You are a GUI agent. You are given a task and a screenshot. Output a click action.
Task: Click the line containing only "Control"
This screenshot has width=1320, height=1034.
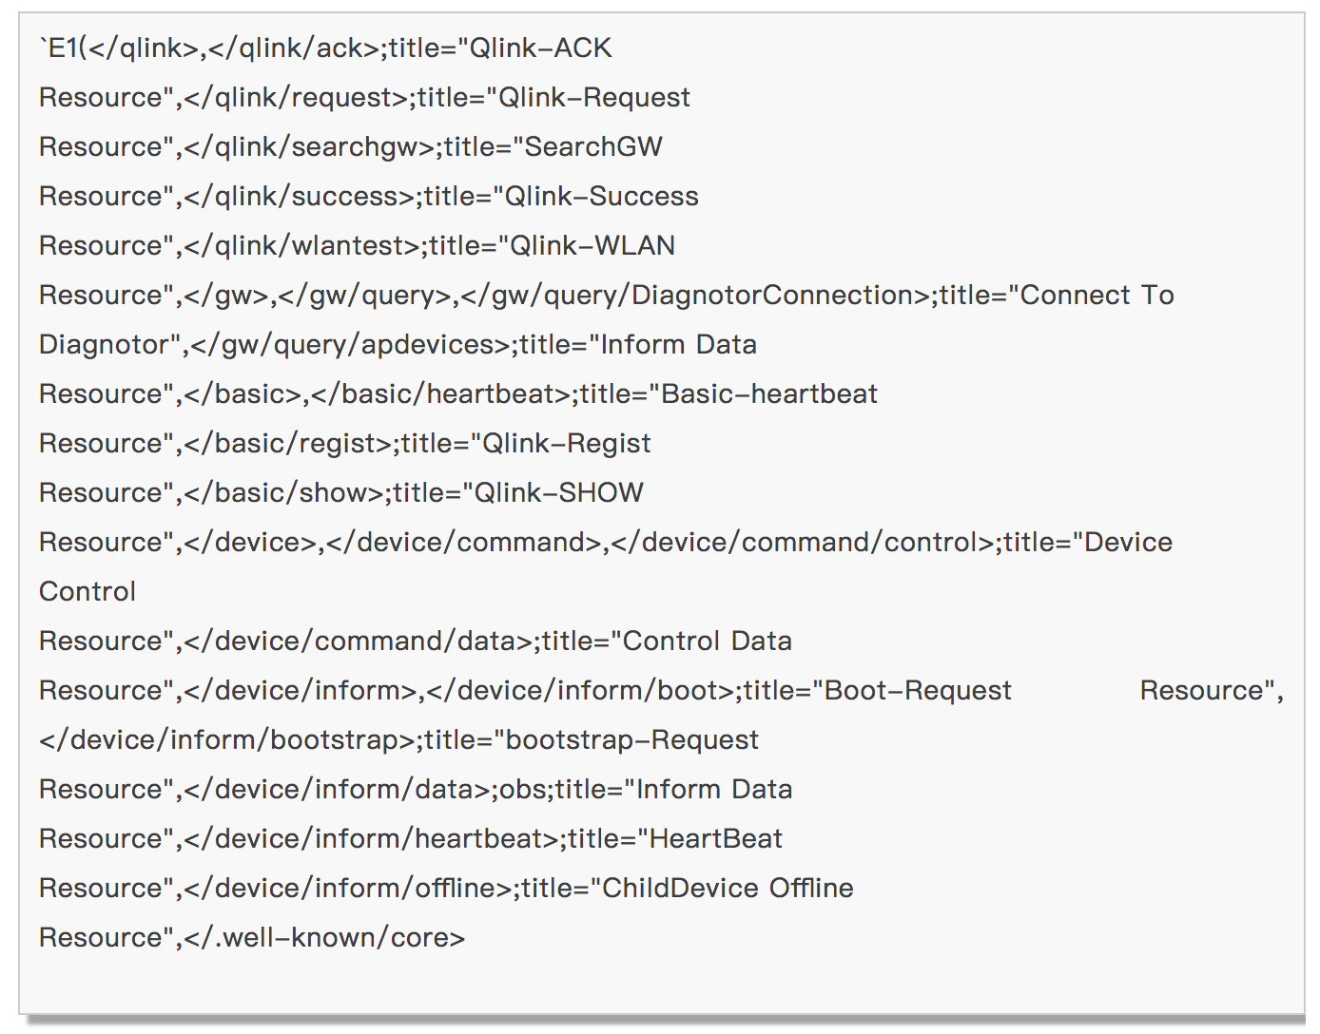pyautogui.click(x=87, y=591)
